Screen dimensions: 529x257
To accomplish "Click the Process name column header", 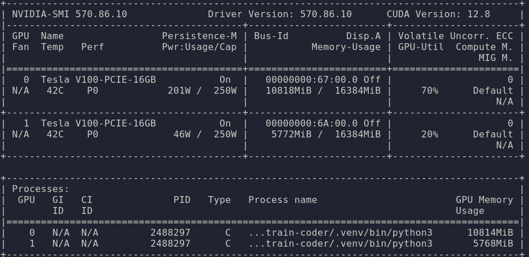I will (283, 200).
